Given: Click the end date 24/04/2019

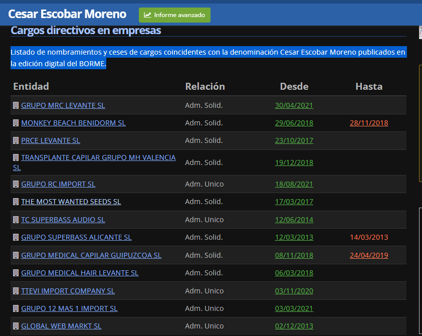Looking at the screenshot, I should pos(369,255).
